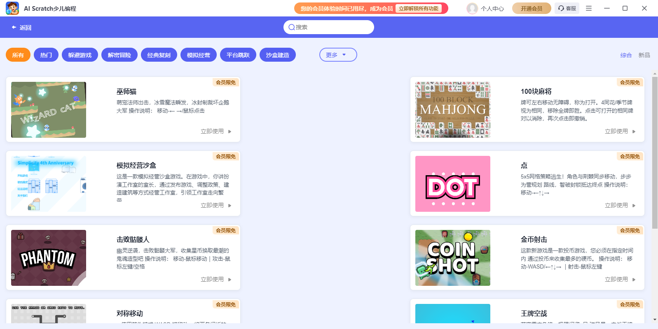This screenshot has height=329, width=658.
Task: Click the 开通会员 button
Action: coord(532,8)
